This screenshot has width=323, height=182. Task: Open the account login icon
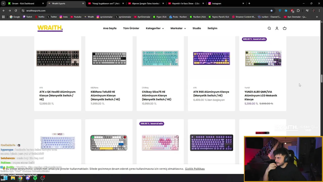(x=277, y=28)
